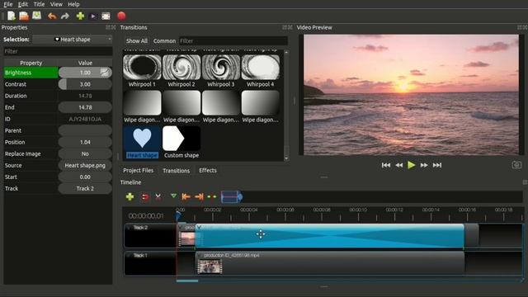Image resolution: width=528 pixels, height=297 pixels.
Task: Switch to the Project Files tab
Action: click(x=138, y=171)
